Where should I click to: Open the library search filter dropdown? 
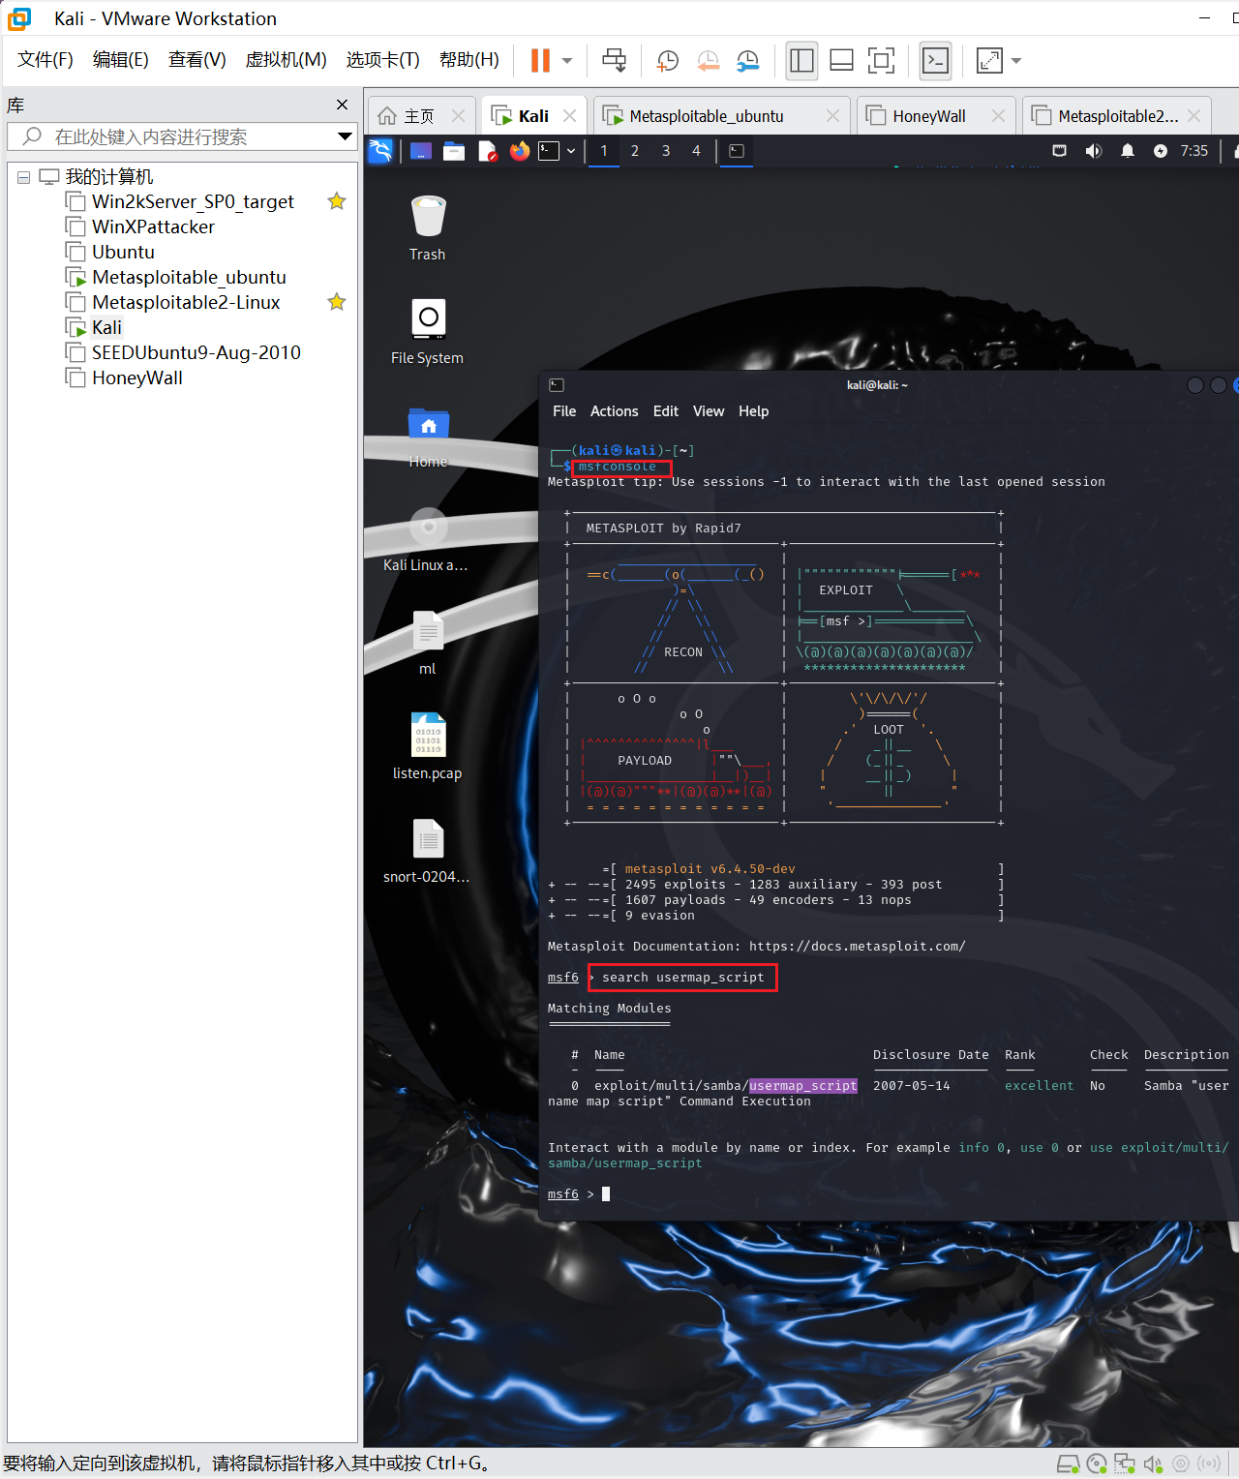(345, 136)
